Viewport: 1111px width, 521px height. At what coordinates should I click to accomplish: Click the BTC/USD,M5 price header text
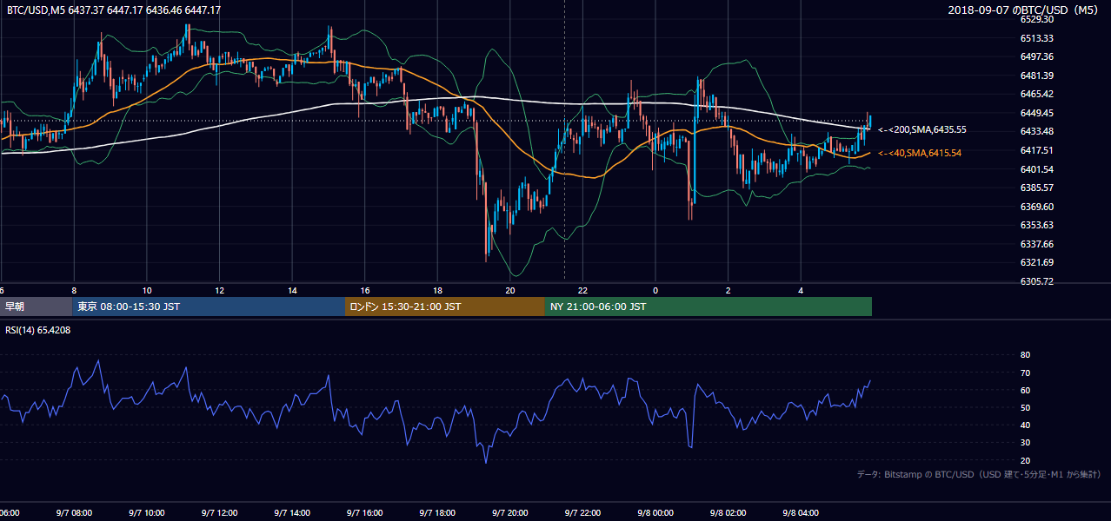[114, 10]
